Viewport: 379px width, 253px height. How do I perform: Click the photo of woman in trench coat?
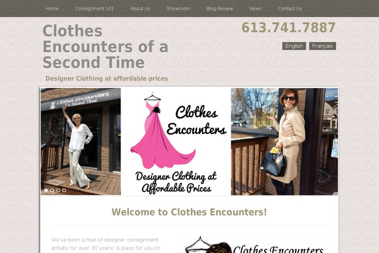(284, 142)
